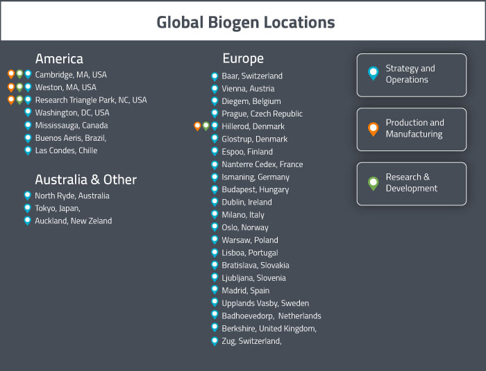486x371 pixels.
Task: Click the blue pin beside Cambridge, MA, USA
Action: point(28,74)
